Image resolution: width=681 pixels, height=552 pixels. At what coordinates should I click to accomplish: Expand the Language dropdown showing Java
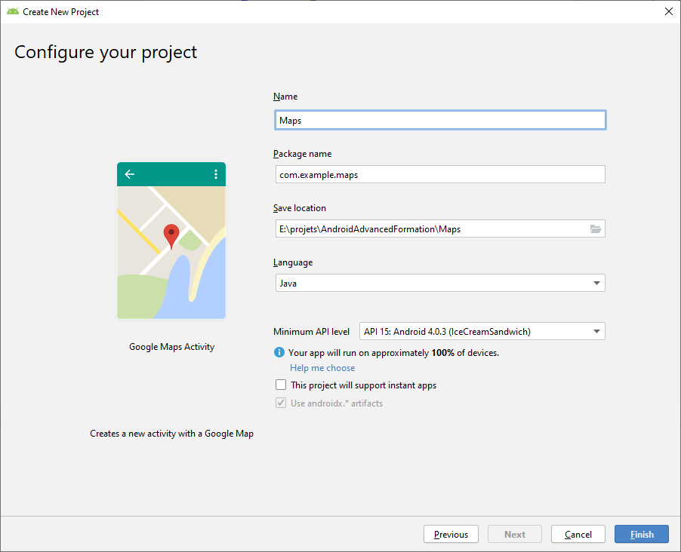[439, 283]
